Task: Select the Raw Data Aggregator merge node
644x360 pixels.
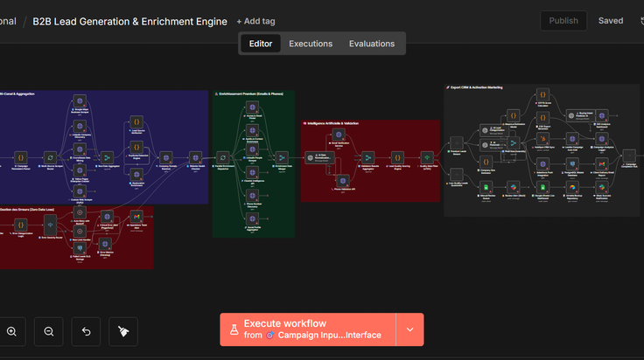Action: tap(107, 157)
